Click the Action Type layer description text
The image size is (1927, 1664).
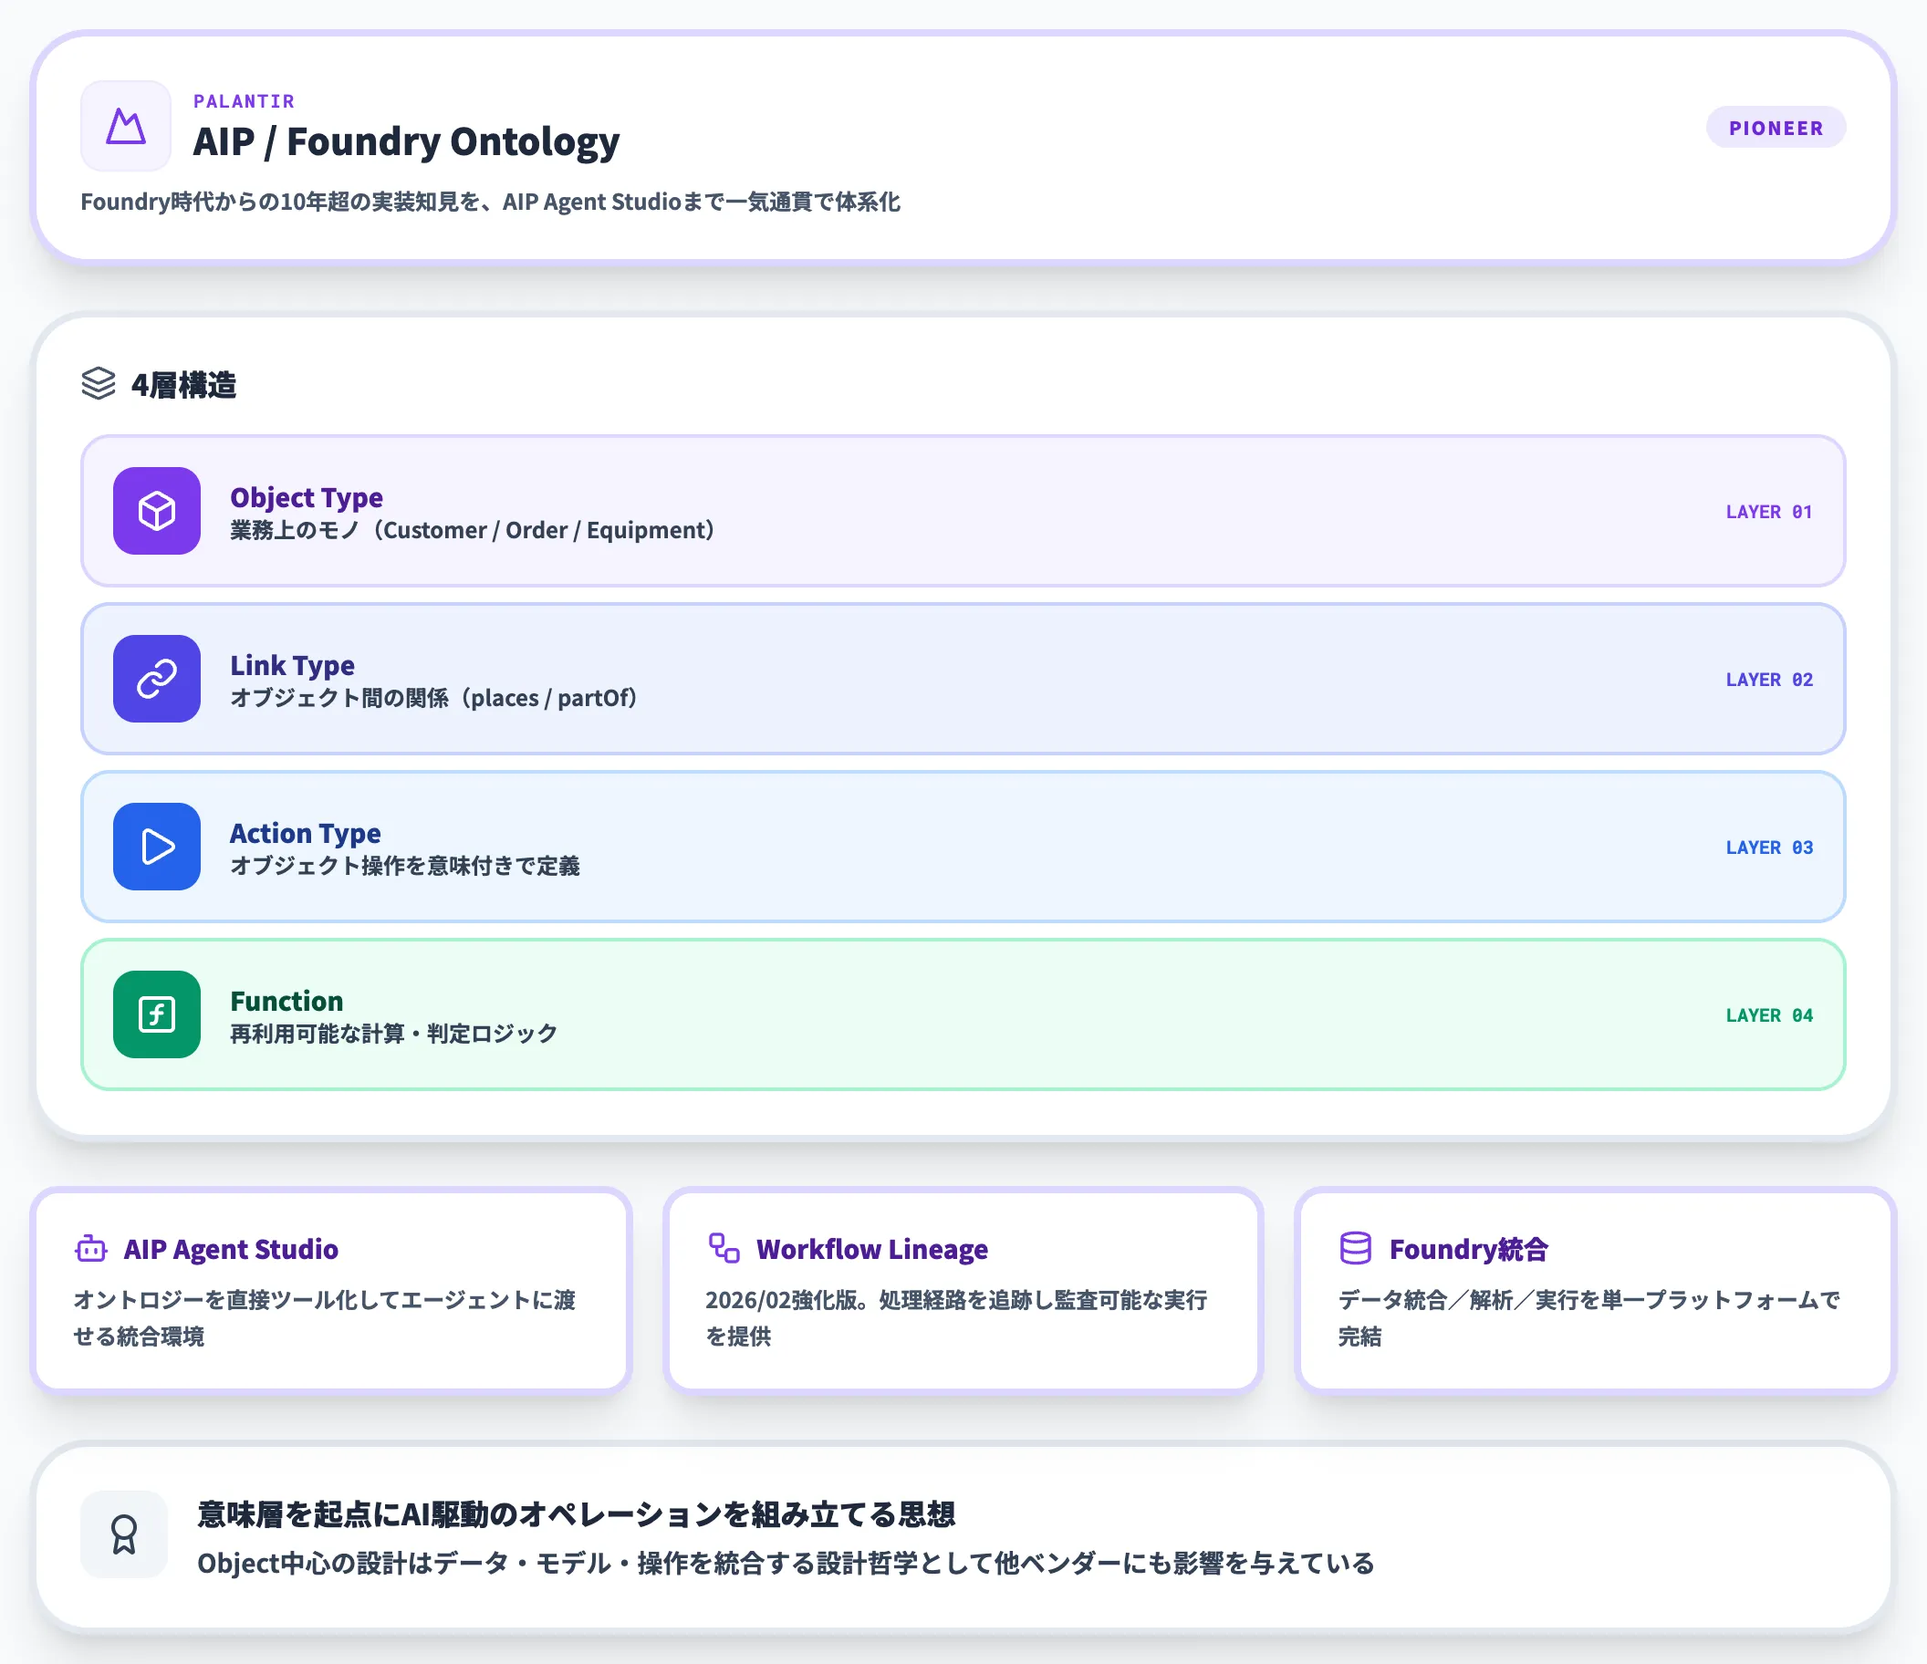tap(407, 866)
